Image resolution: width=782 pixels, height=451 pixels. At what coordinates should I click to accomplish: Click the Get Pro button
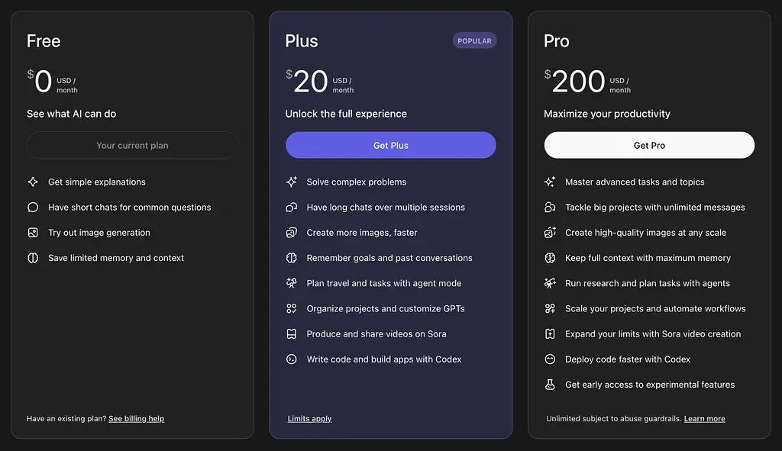(x=649, y=145)
